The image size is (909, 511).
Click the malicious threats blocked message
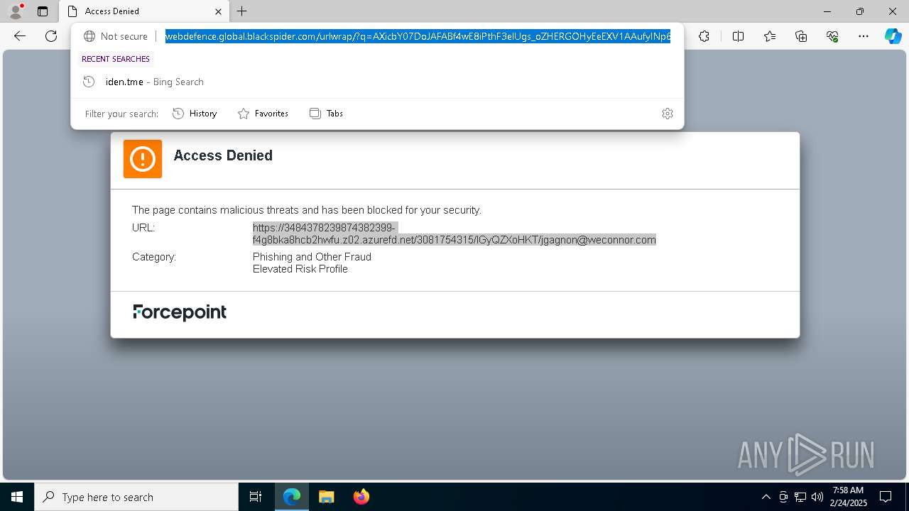(307, 210)
